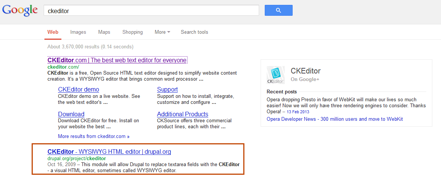Open the CKEditor.com best web text editor result

point(117,60)
